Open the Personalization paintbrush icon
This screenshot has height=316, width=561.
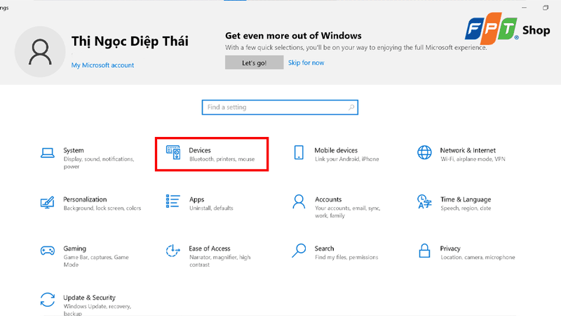[47, 202]
